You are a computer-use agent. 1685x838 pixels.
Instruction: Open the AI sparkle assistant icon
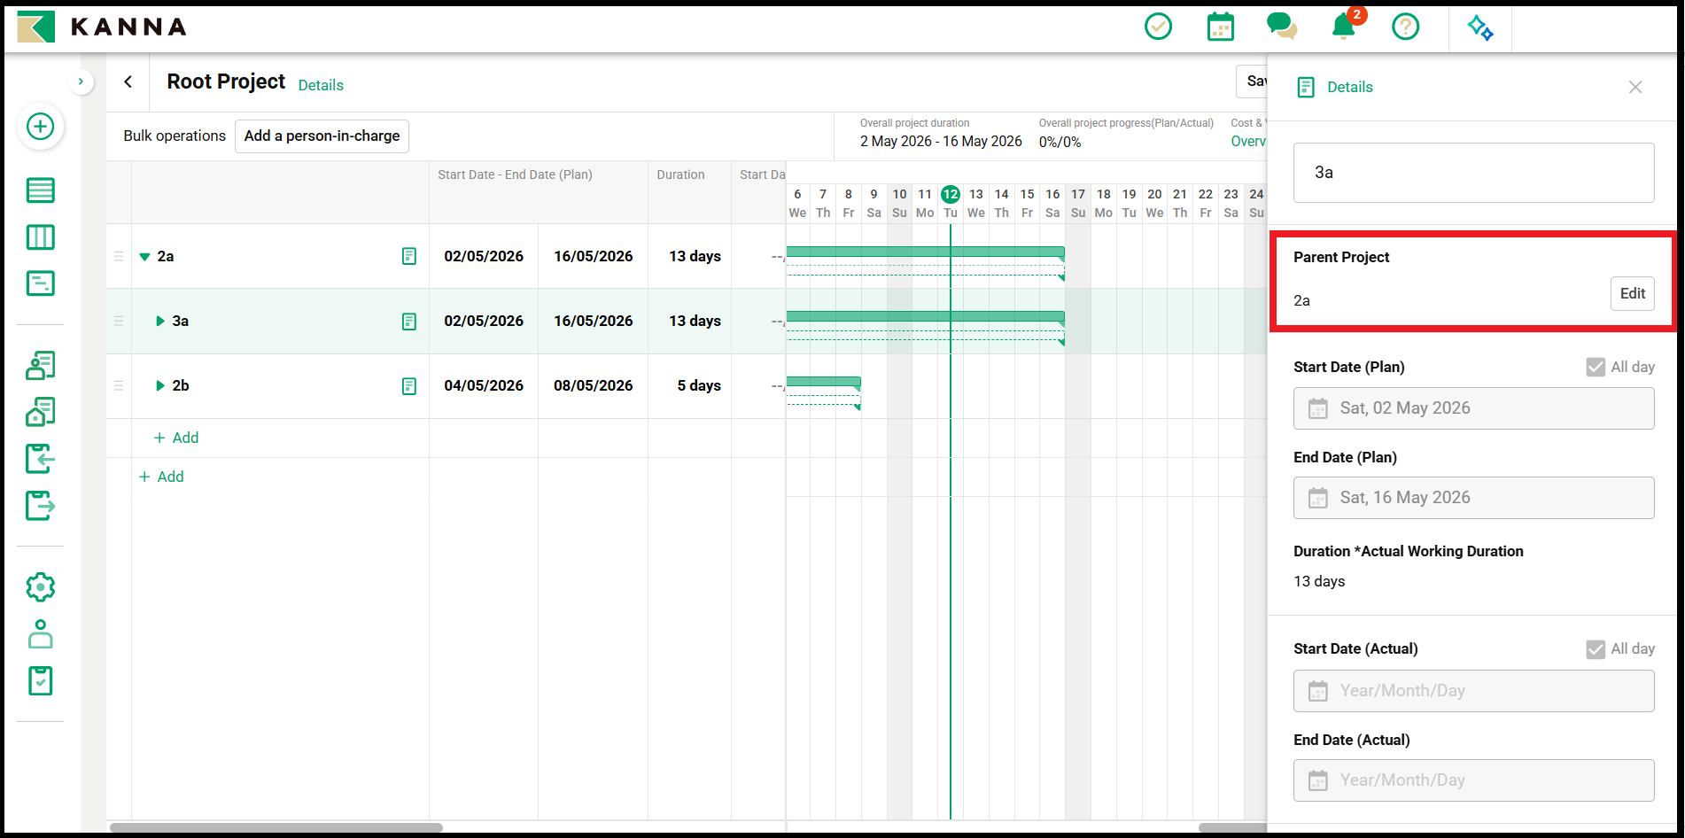click(1480, 27)
